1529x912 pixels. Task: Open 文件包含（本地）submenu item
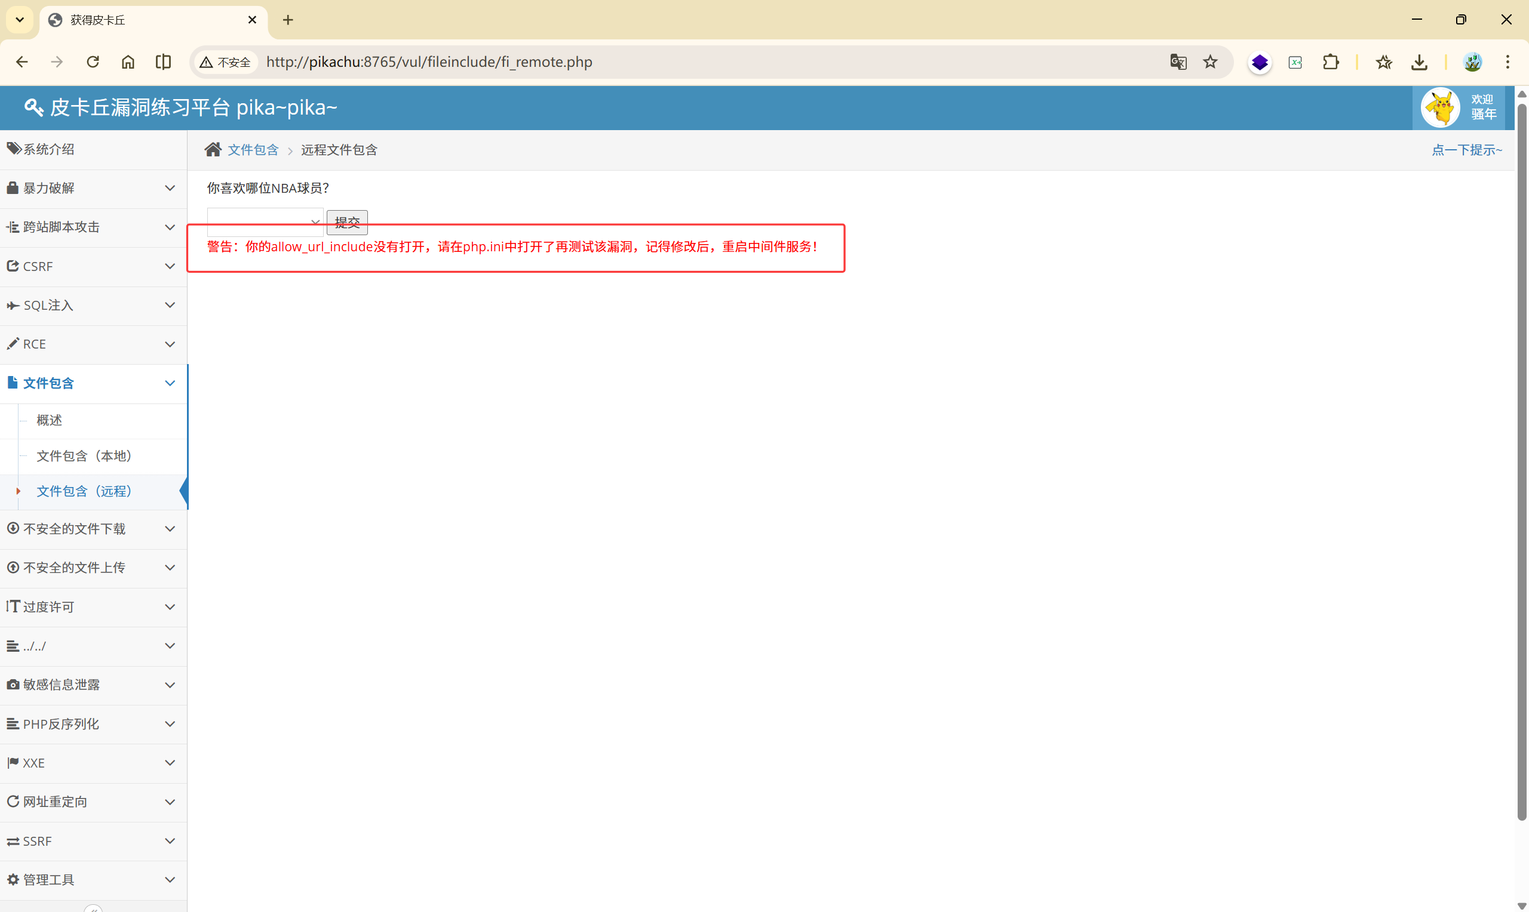[84, 455]
